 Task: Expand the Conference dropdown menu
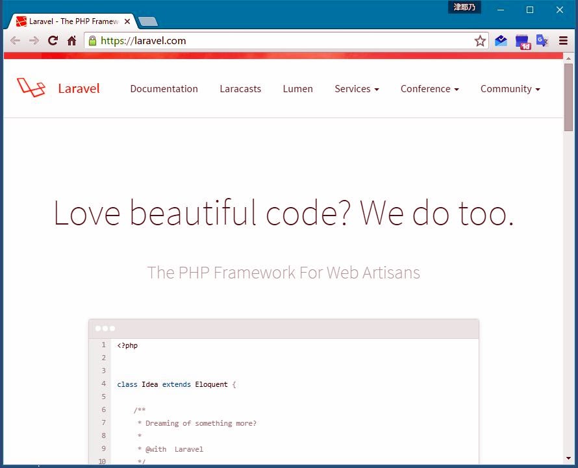click(x=429, y=89)
